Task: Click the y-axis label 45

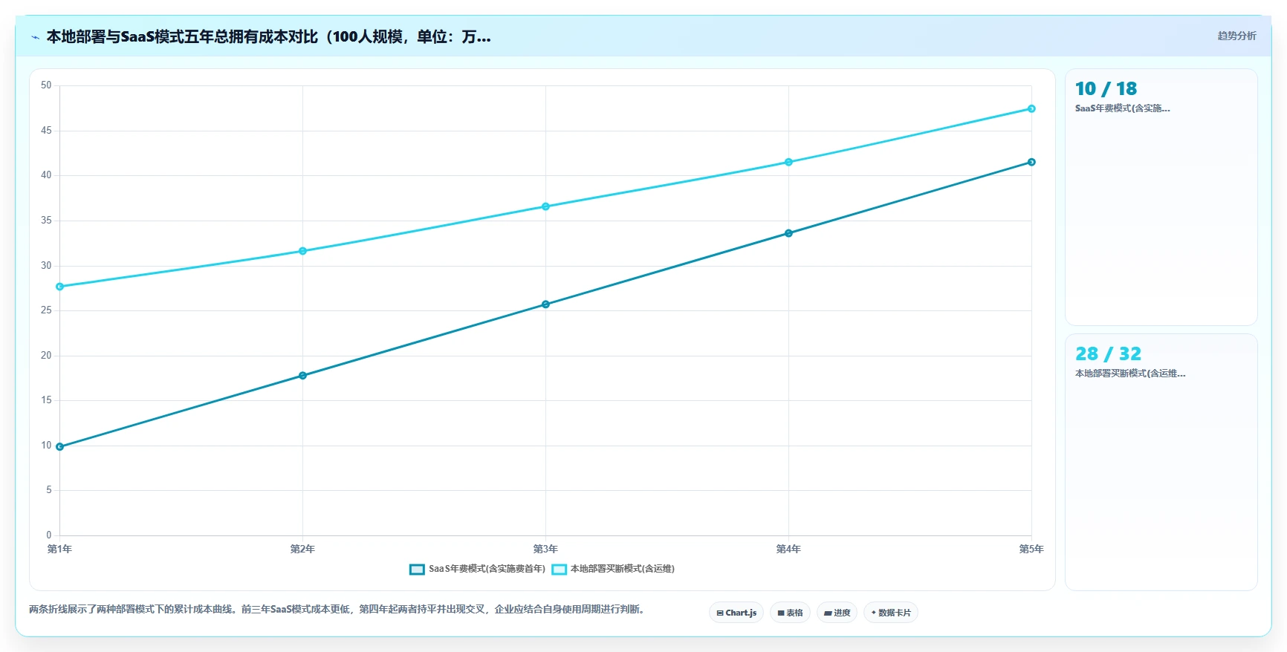Action: click(x=46, y=131)
